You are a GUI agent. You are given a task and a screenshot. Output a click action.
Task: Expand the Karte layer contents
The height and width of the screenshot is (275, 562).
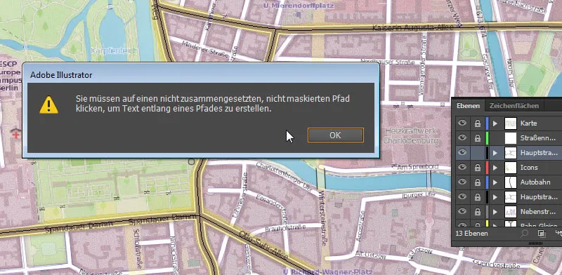(x=495, y=123)
